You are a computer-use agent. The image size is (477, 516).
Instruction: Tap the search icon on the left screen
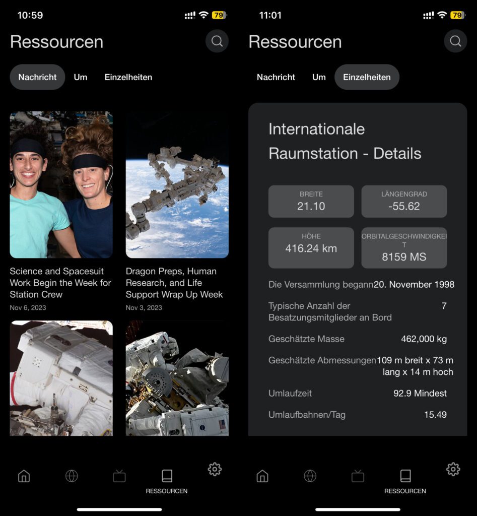[217, 41]
